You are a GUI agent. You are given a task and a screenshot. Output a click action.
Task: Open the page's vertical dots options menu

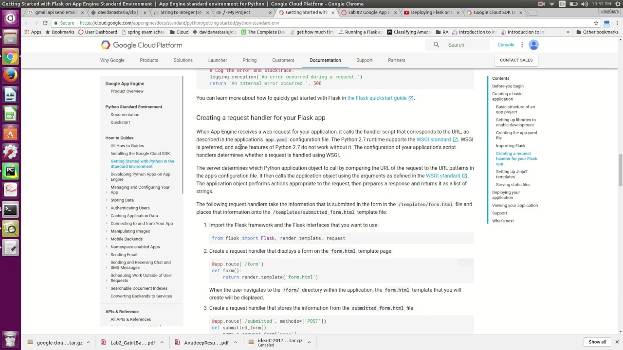522,45
